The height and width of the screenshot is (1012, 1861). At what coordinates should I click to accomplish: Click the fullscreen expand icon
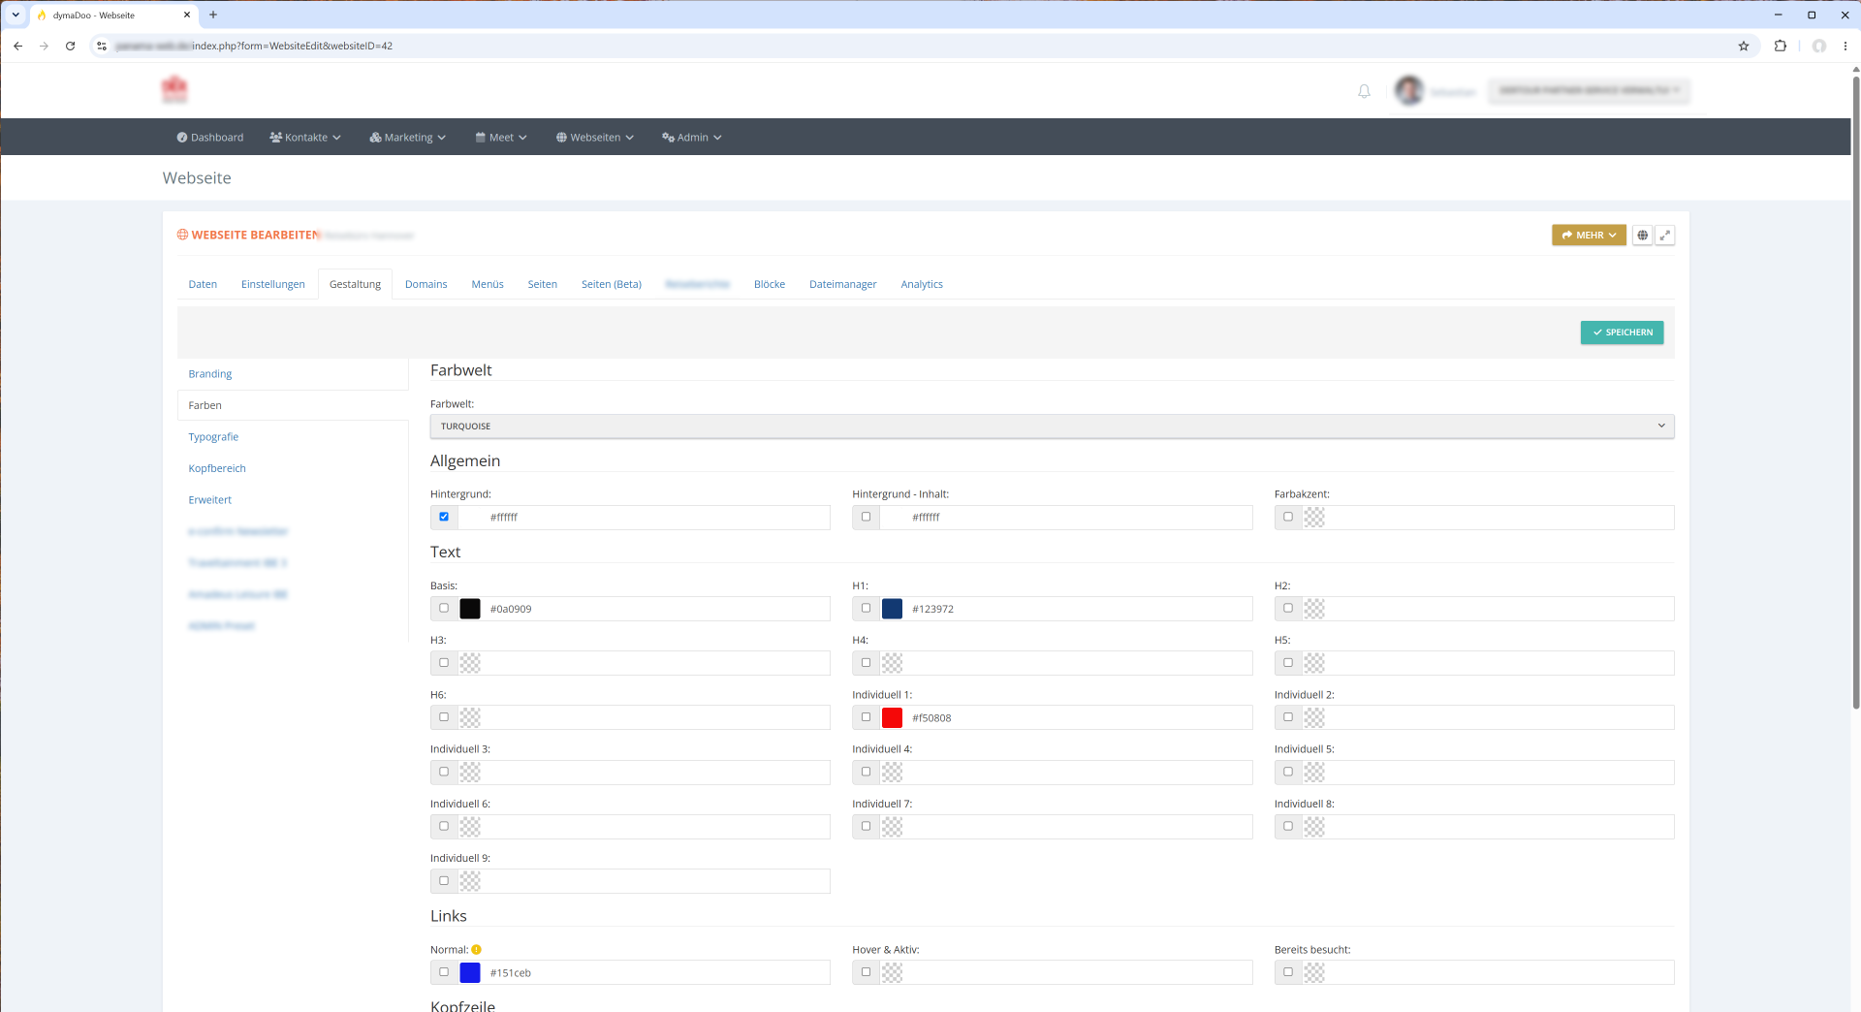(1665, 236)
